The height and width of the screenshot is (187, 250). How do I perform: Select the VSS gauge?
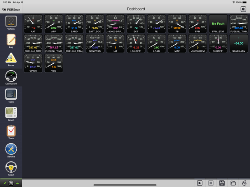pyautogui.click(x=54, y=63)
